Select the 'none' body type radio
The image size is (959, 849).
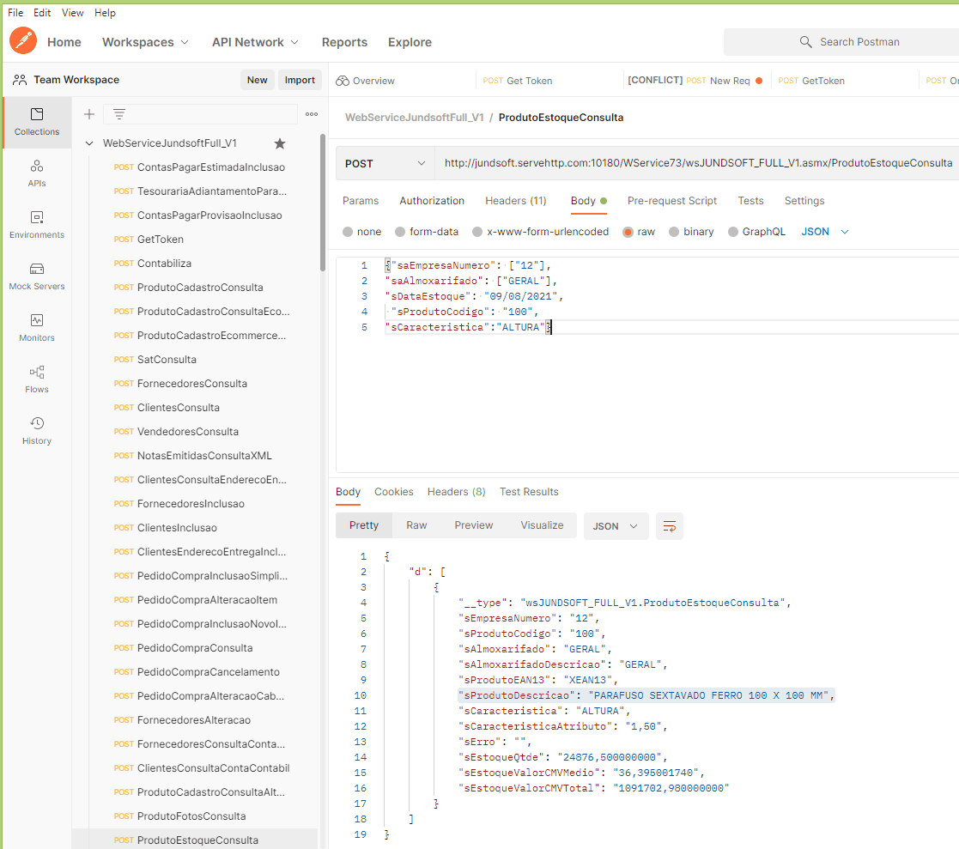[x=348, y=232]
